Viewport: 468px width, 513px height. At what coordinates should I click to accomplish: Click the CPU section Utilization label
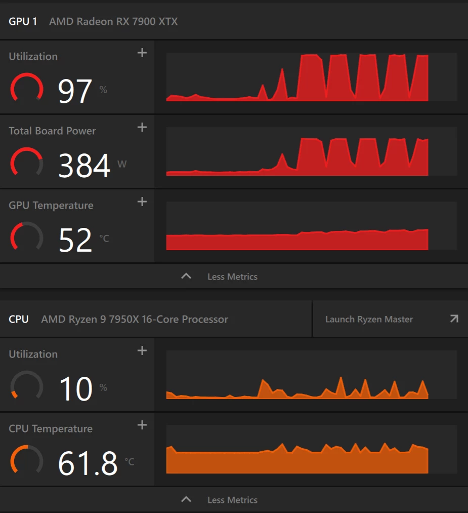coord(33,354)
